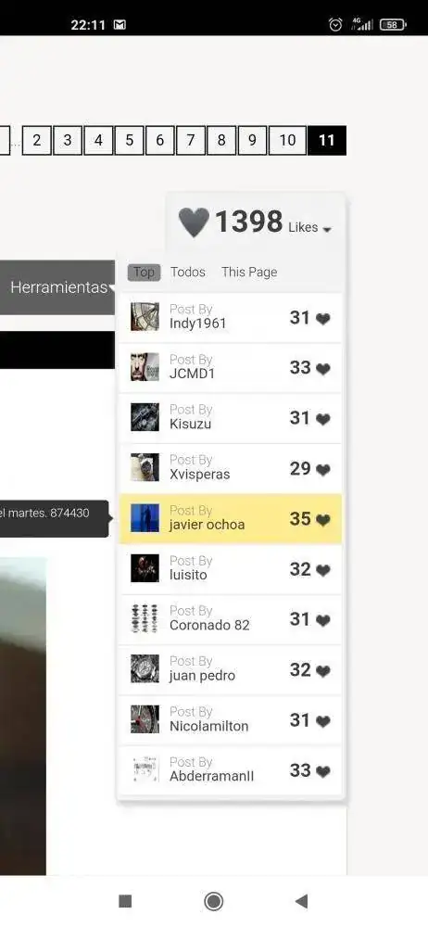Open the post by Xvisperas
Viewport: 428px width, 927px height.
230,468
